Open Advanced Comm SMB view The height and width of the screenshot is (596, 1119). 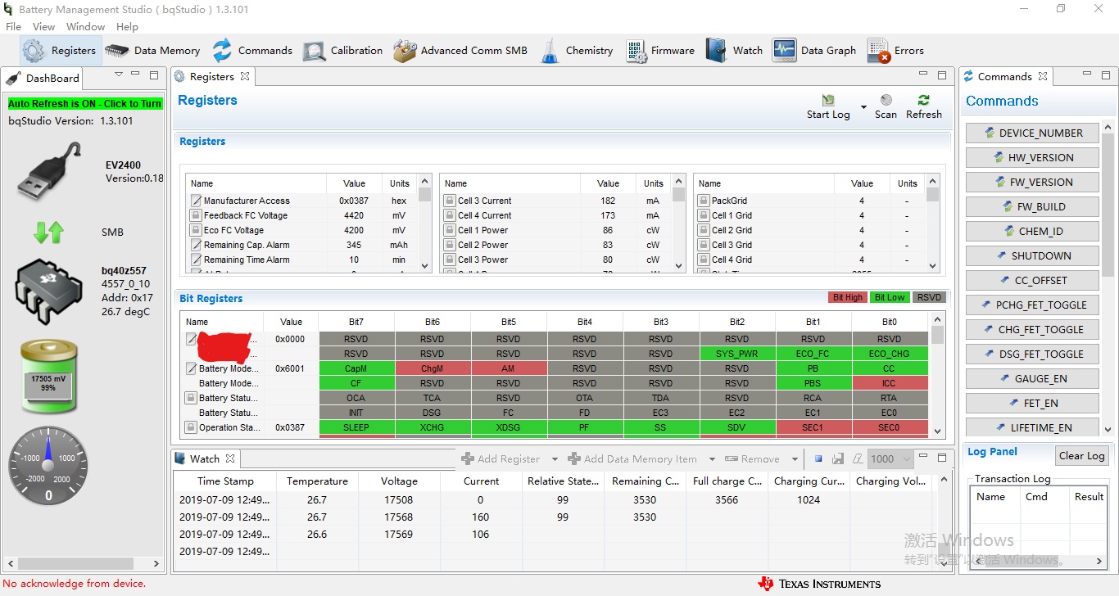tap(460, 51)
